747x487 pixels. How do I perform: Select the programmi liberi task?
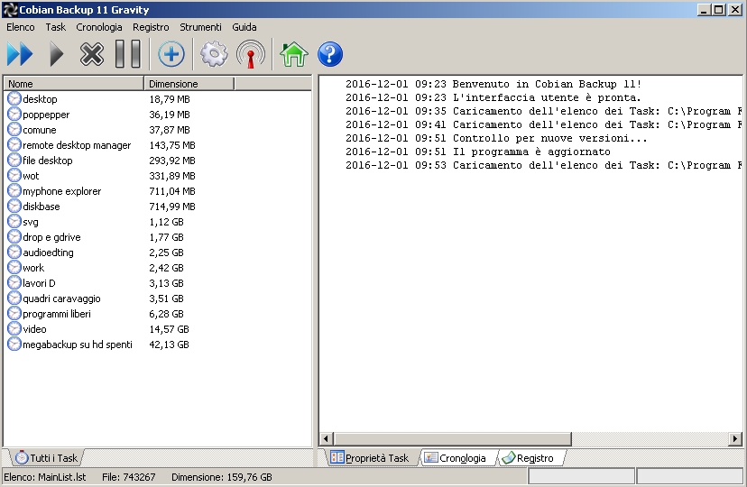pos(57,314)
